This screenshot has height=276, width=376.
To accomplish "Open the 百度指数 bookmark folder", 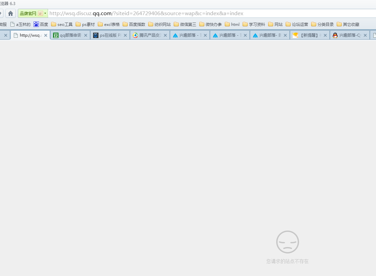I will click(134, 24).
